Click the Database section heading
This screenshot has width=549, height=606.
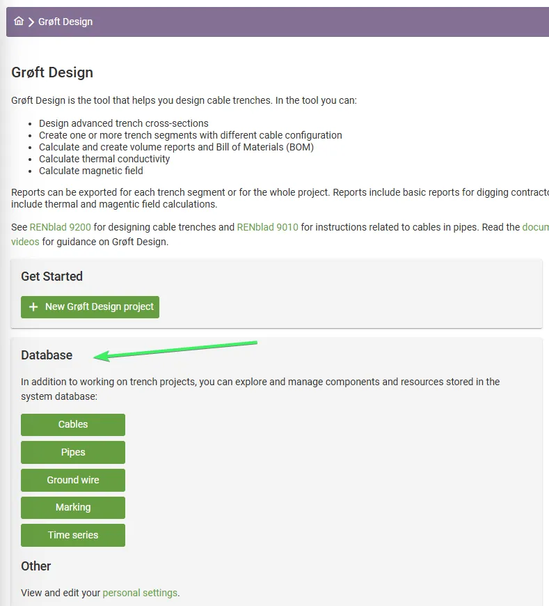(47, 355)
